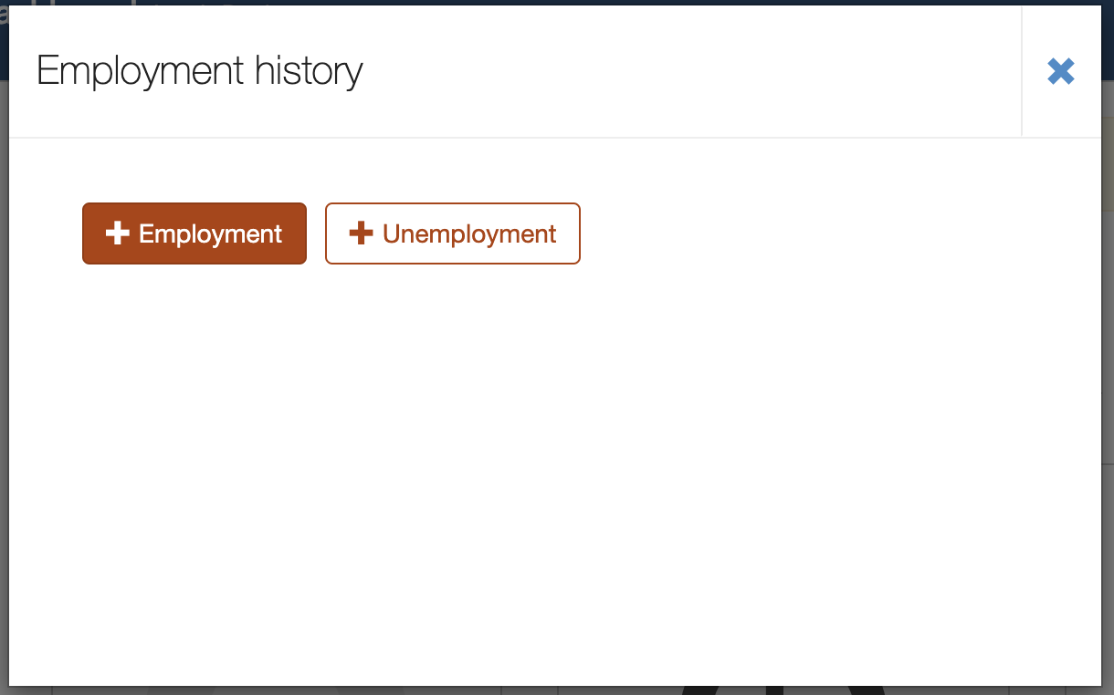Add a new Unemployment period
Screen dimensions: 1114x695
(x=453, y=233)
